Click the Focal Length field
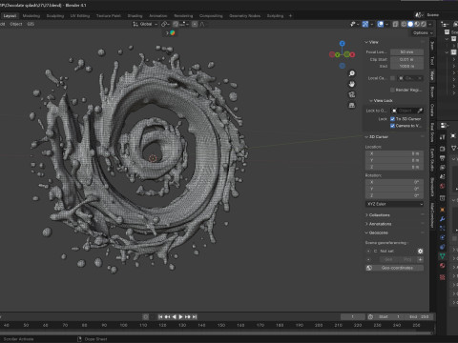The width and height of the screenshot is (458, 343). (x=406, y=51)
